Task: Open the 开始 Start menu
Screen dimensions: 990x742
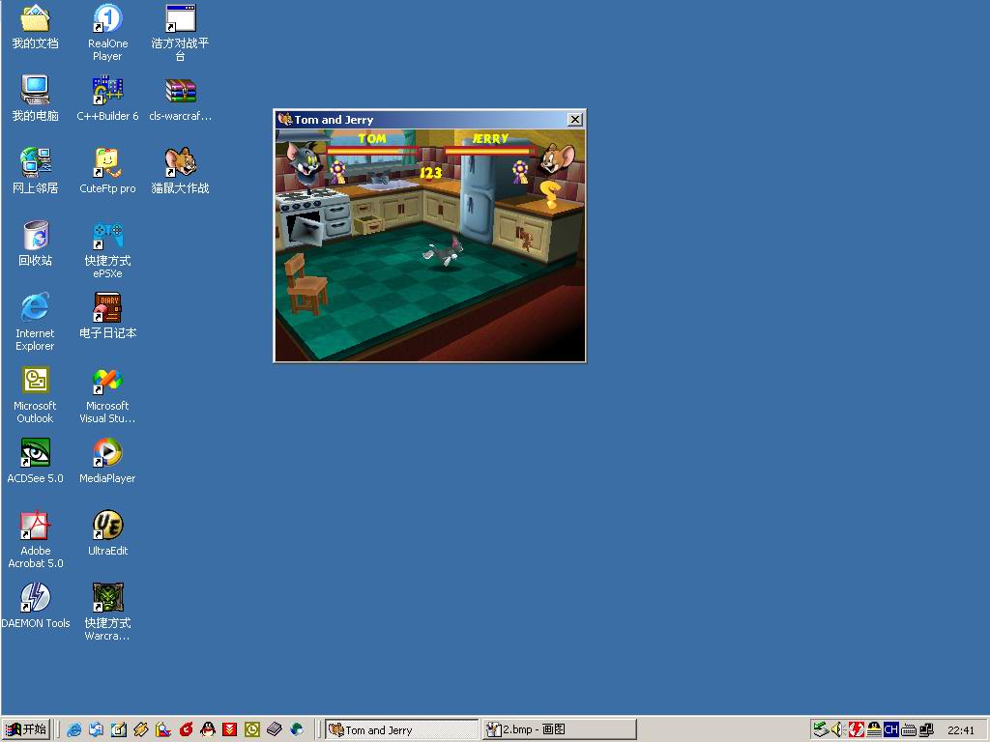Action: (26, 730)
